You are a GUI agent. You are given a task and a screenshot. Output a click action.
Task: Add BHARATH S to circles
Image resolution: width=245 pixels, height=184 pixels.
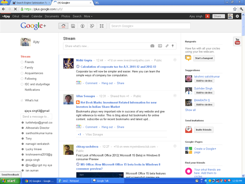204,105
